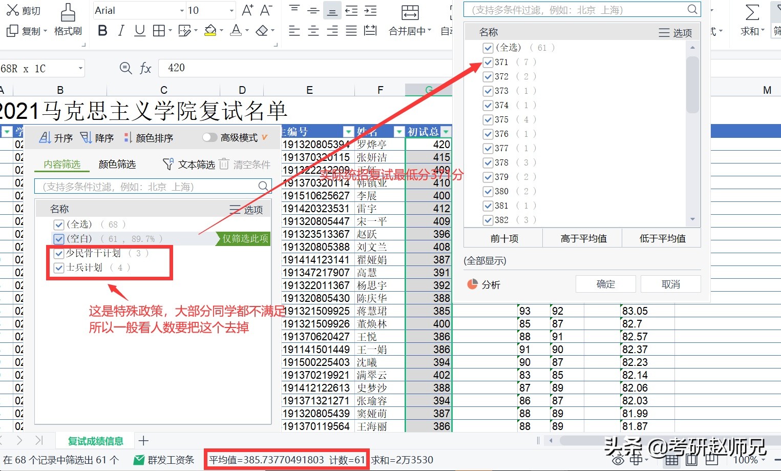Screen dimensions: 781x471
Task: Switch to the 颜色筛选 tab
Action: (x=117, y=164)
